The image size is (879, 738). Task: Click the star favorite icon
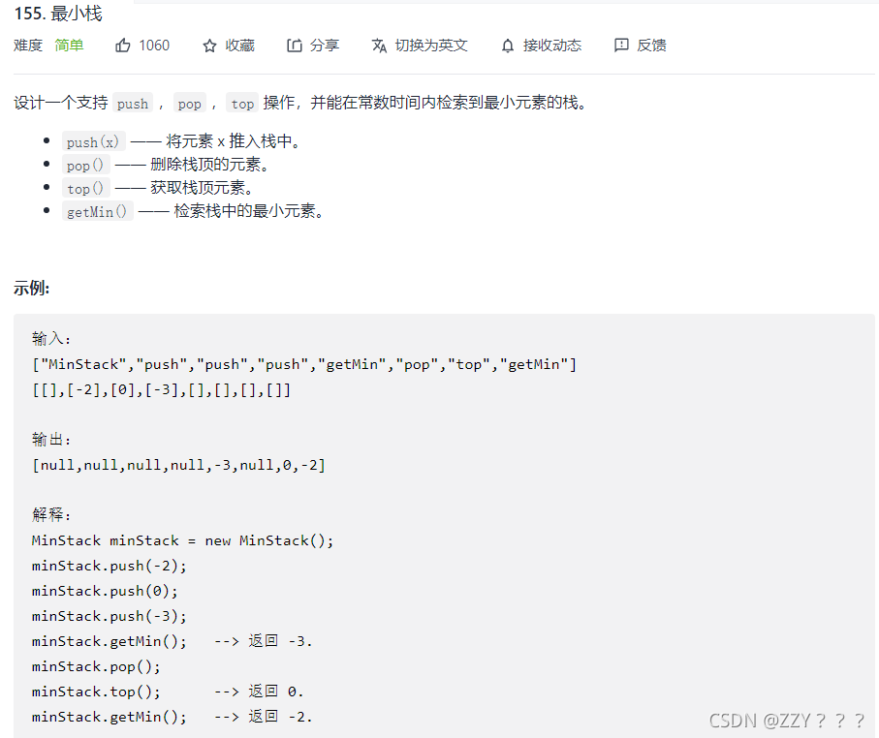click(209, 46)
